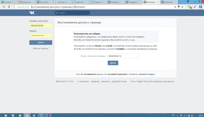Open the blue monitor taskbar icon
The width and height of the screenshot is (204, 117).
41,115
